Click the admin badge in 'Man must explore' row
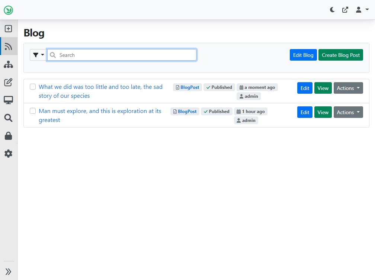 pyautogui.click(x=246, y=120)
